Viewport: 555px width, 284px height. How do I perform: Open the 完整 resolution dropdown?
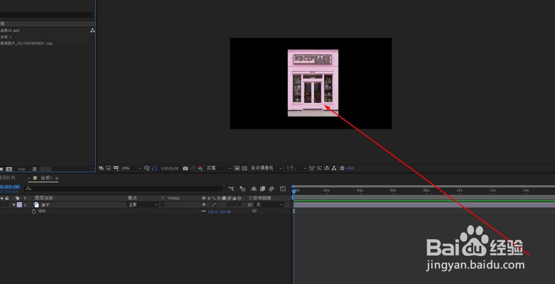[219, 168]
